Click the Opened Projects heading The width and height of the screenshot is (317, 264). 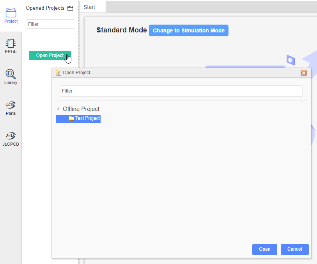click(45, 8)
